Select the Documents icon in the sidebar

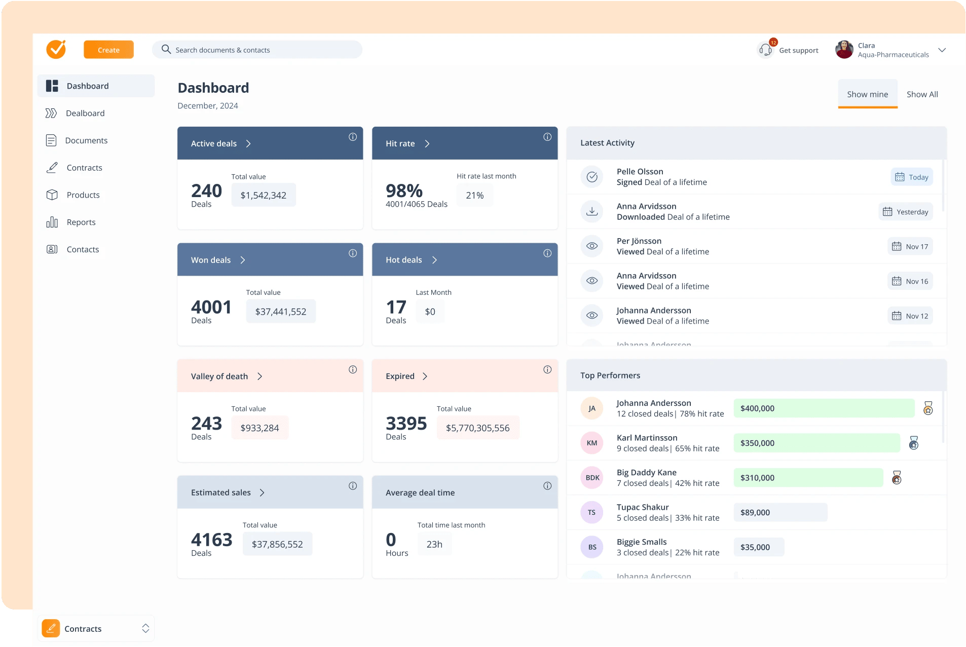click(x=52, y=140)
